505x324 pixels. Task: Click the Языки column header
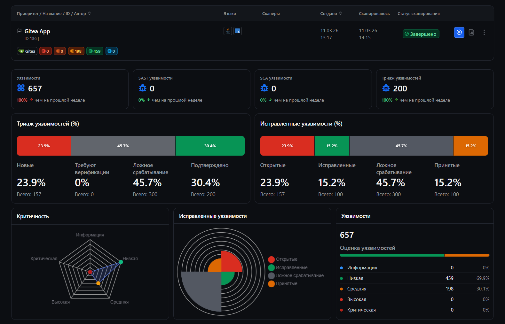[230, 13]
